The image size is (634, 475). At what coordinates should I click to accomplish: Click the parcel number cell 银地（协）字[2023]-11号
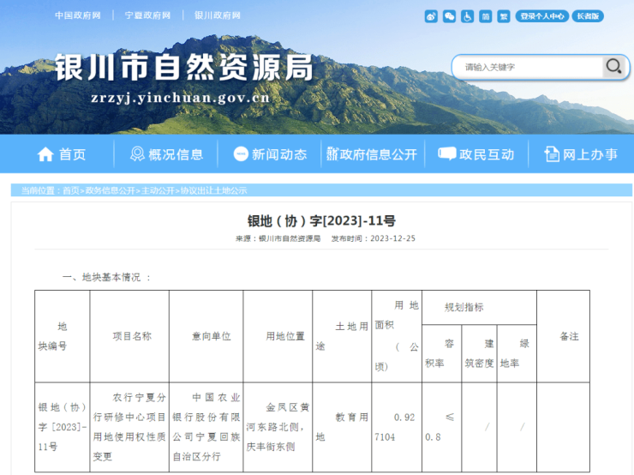(63, 427)
